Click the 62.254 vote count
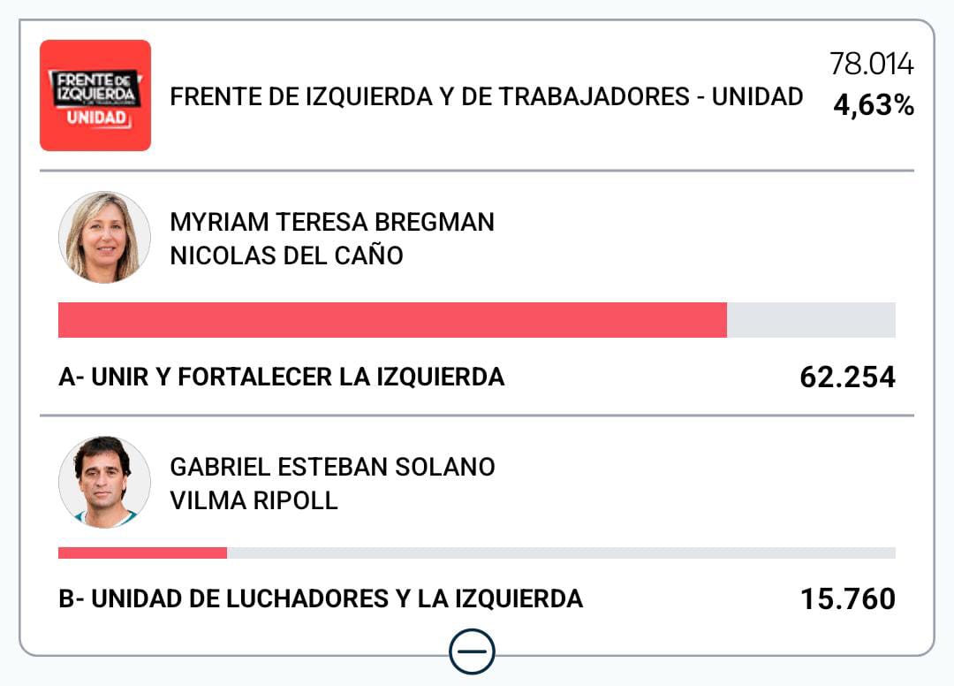Viewport: 954px width, 686px height. click(x=847, y=377)
